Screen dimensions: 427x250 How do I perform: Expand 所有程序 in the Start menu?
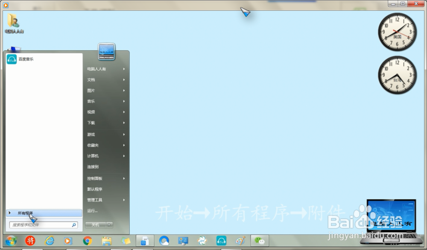point(44,213)
